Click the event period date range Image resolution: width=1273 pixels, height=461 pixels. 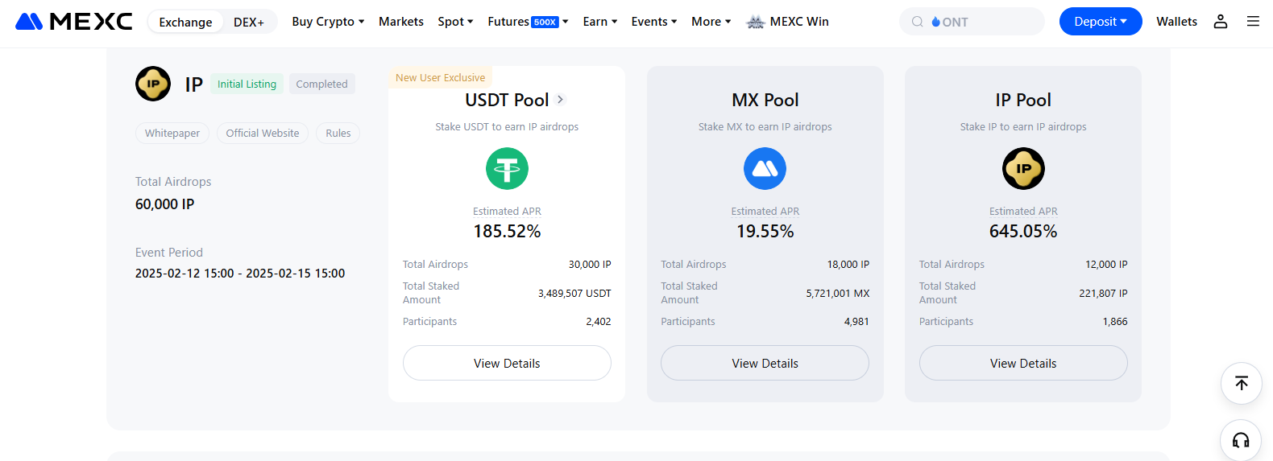click(x=240, y=274)
